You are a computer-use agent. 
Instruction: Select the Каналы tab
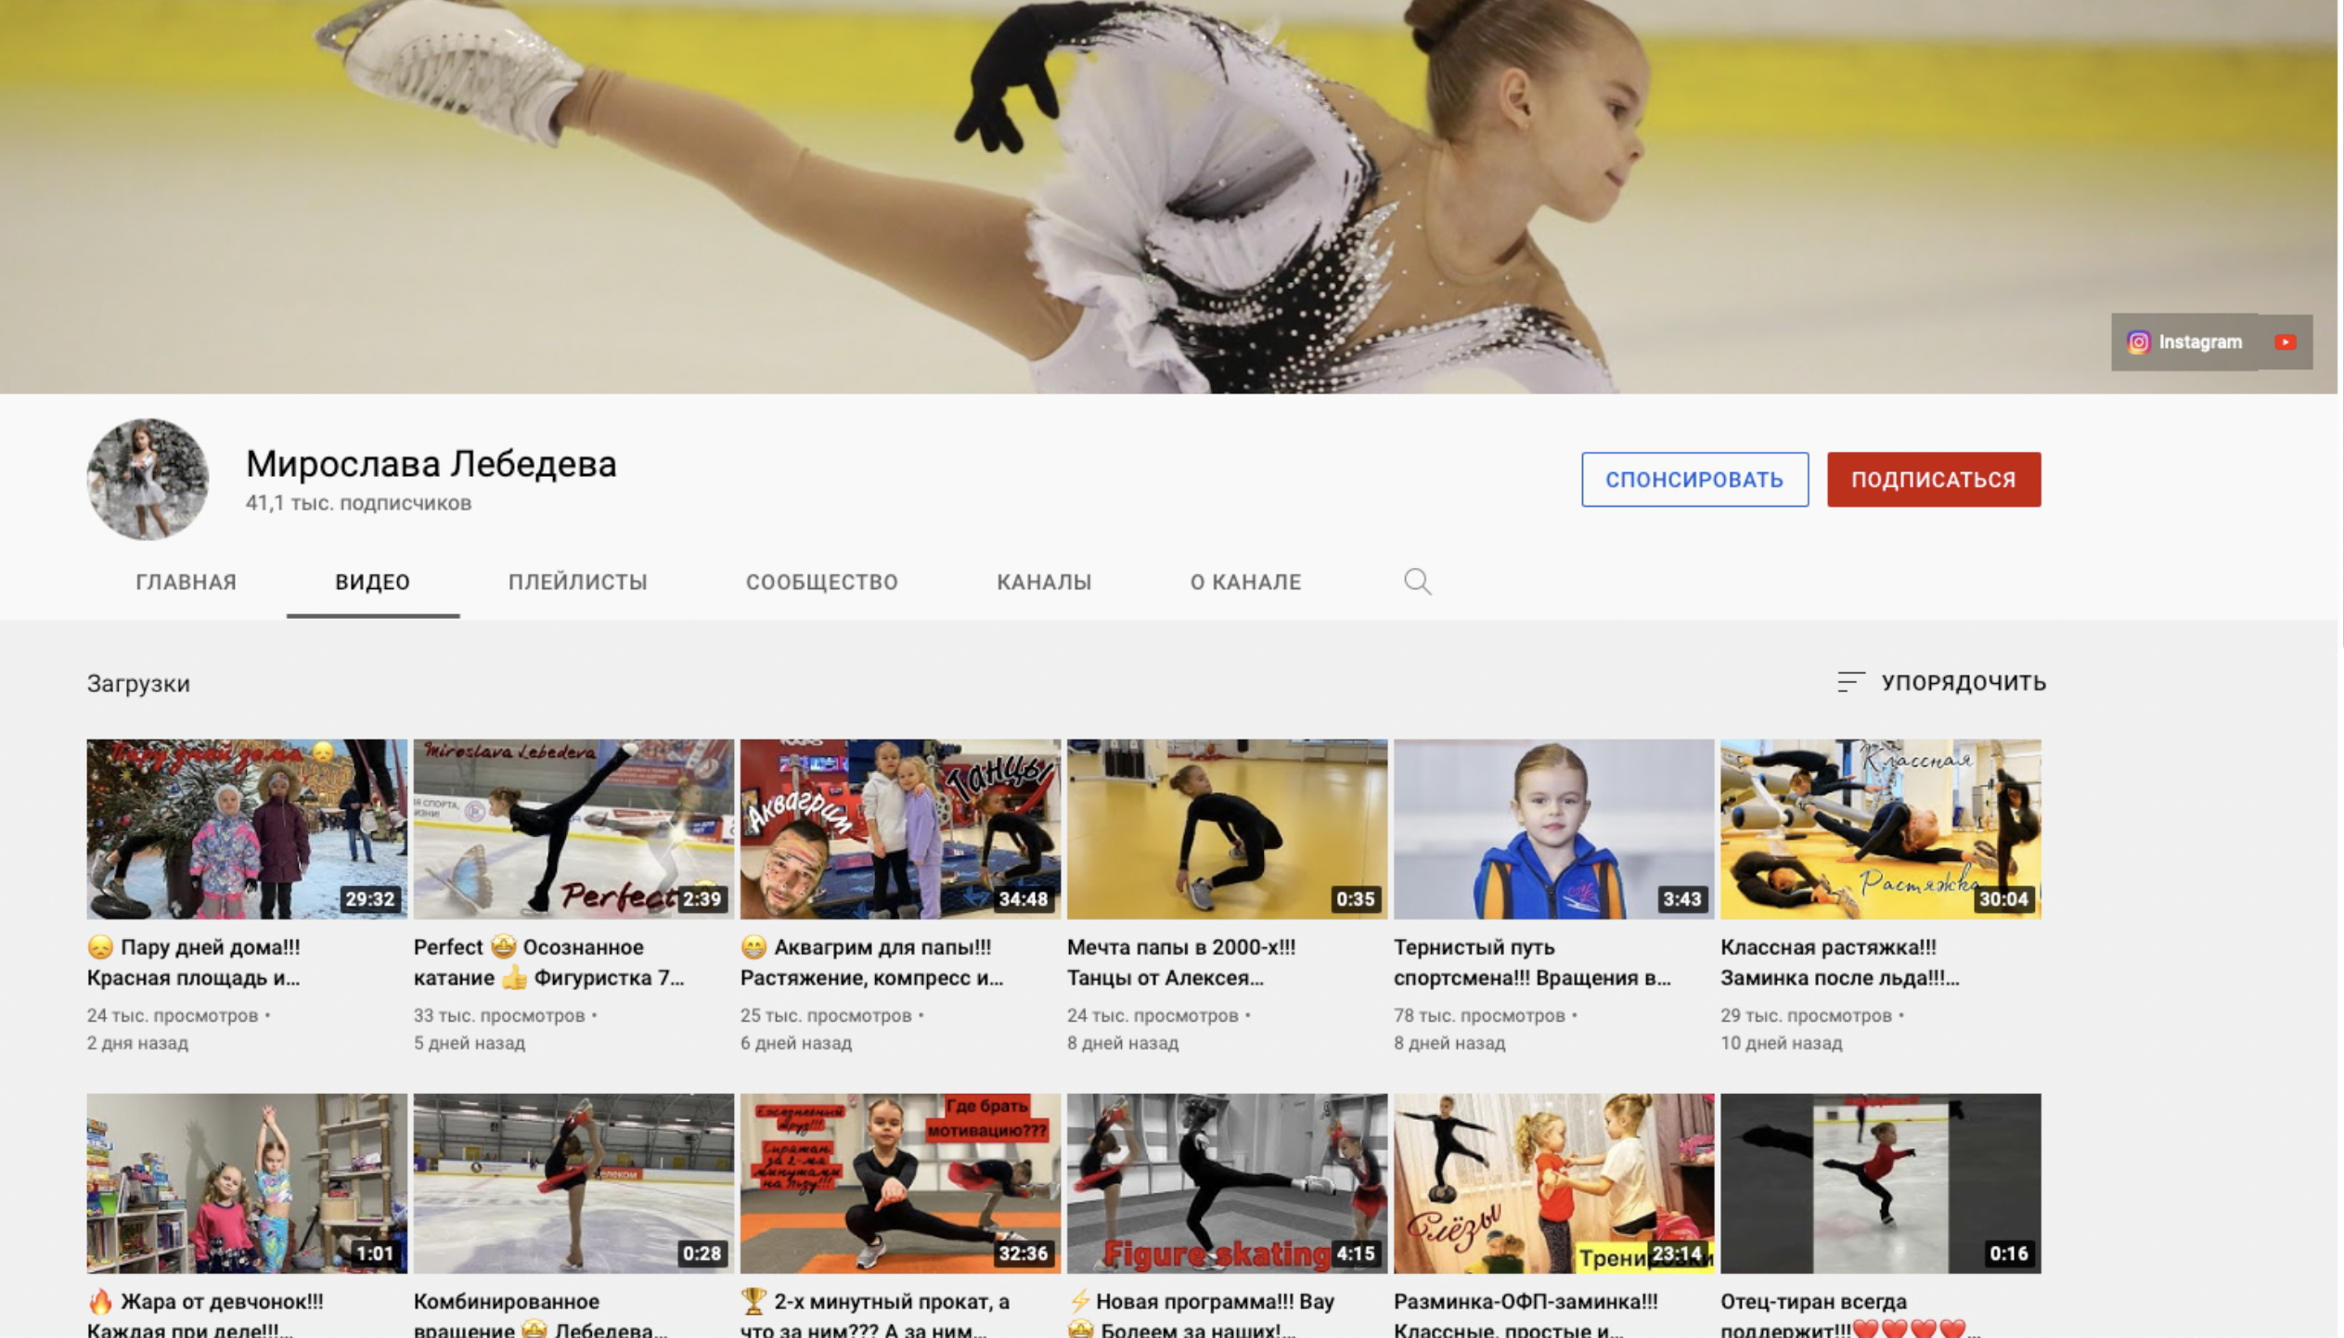click(1043, 582)
